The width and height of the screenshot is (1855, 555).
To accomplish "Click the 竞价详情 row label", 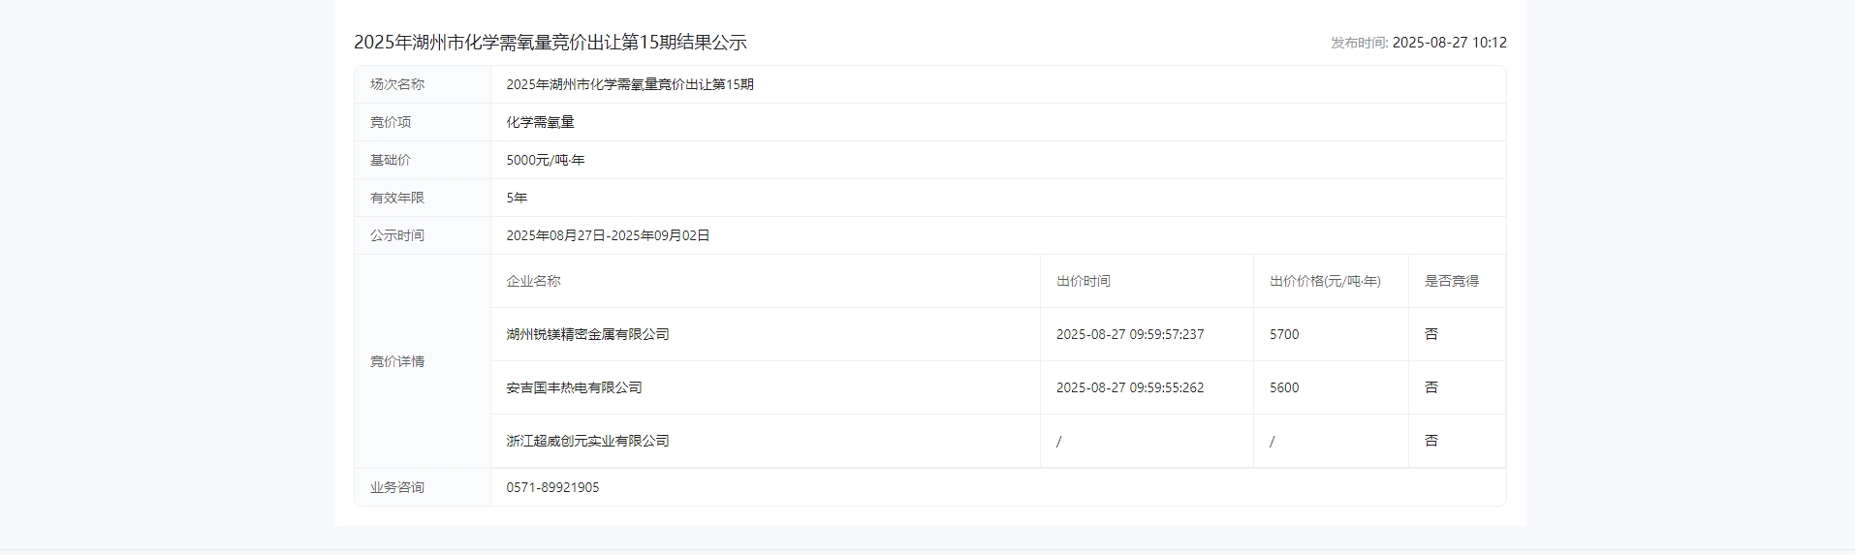I will [397, 361].
